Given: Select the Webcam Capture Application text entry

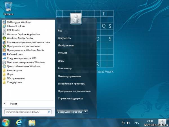Looking at the screenshot, I should click(23, 34).
